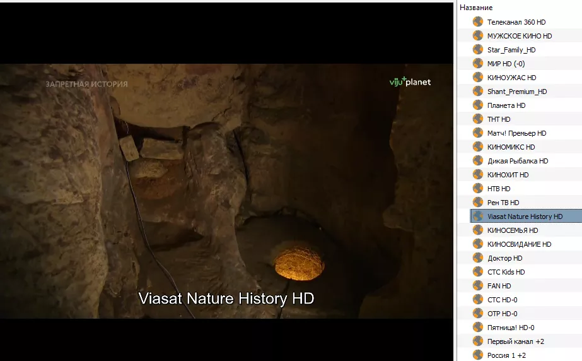Choose Star_Family_HD in the channel list
This screenshot has width=582, height=361.
coord(511,50)
